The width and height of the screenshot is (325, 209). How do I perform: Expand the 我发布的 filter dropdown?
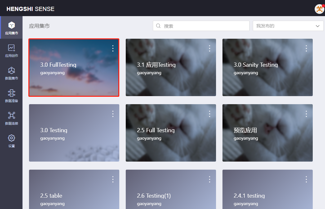[288, 26]
